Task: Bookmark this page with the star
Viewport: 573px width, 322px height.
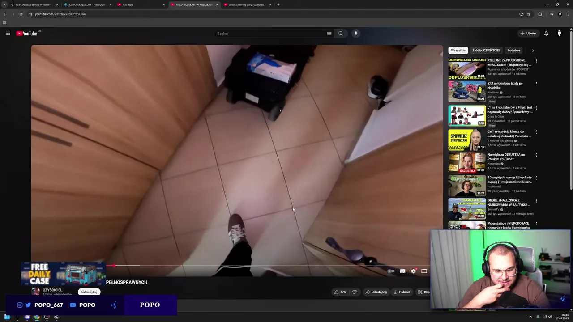Action: point(529,14)
